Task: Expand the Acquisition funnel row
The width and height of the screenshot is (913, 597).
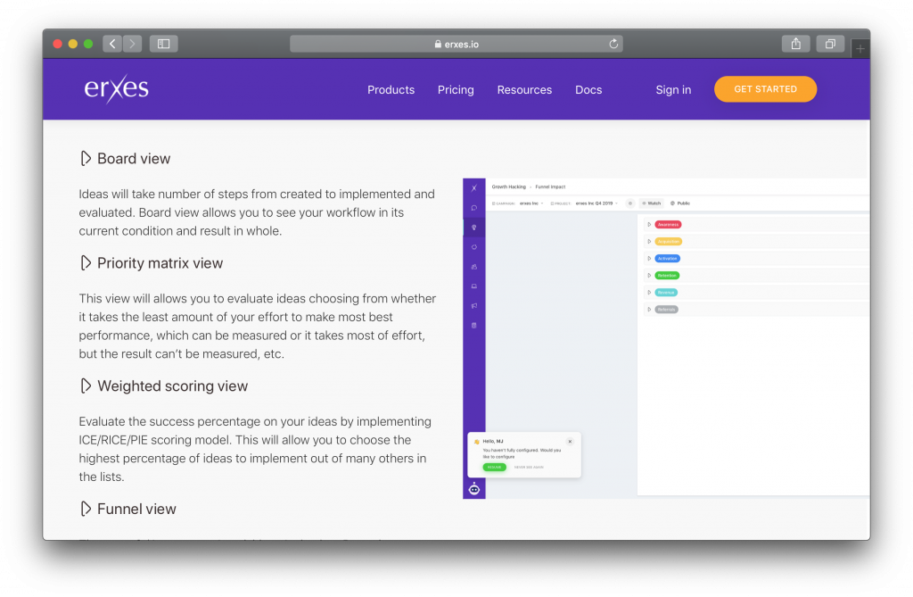Action: pos(649,241)
